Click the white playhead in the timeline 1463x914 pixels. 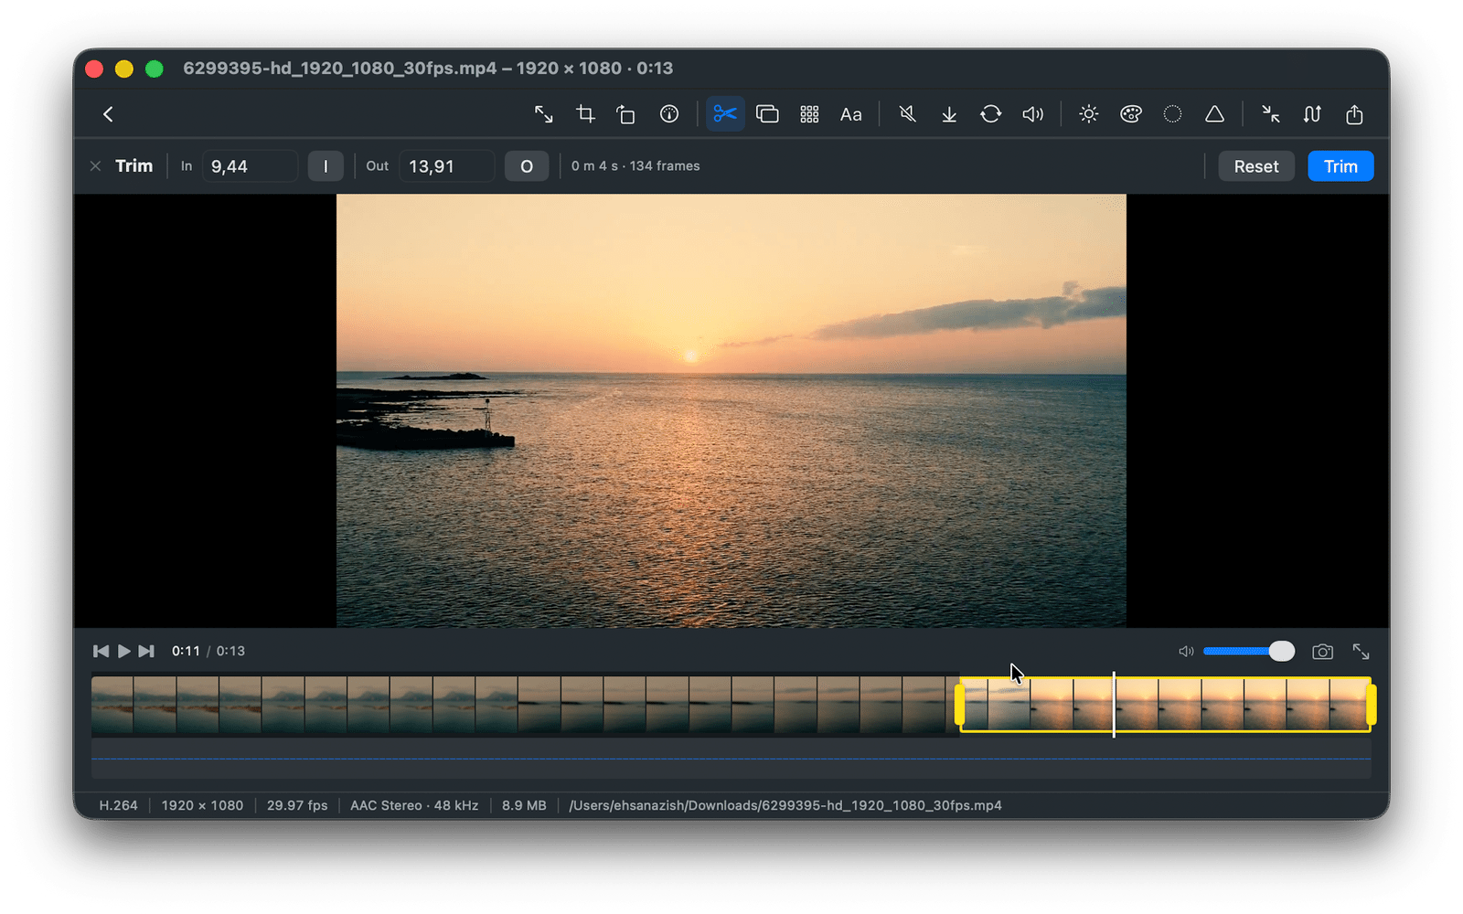(1114, 705)
